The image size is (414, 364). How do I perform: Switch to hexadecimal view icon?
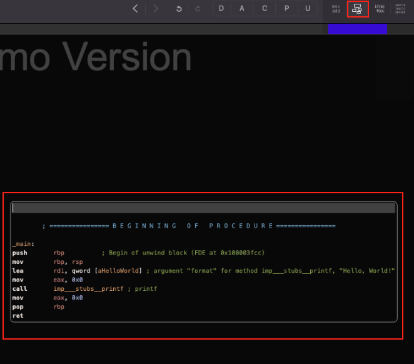point(400,9)
